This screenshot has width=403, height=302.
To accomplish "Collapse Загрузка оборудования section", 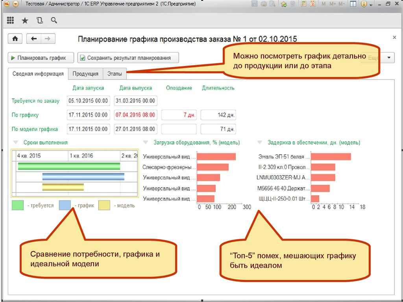I will click(x=146, y=142).
